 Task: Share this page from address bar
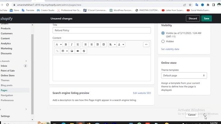tap(184, 5)
